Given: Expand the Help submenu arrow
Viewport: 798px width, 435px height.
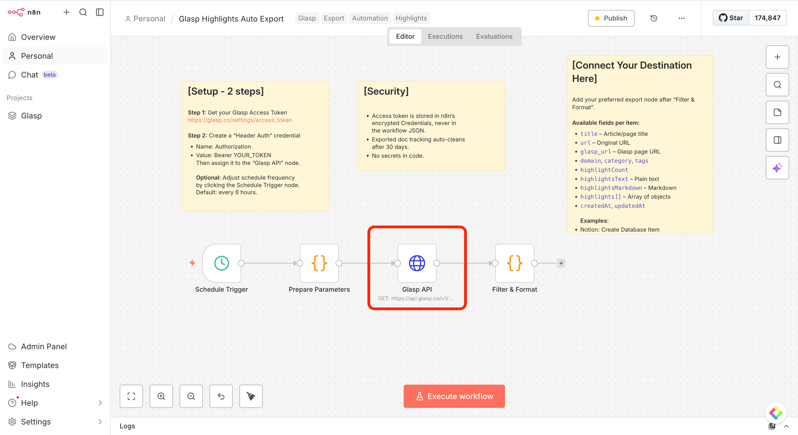Looking at the screenshot, I should (x=100, y=403).
